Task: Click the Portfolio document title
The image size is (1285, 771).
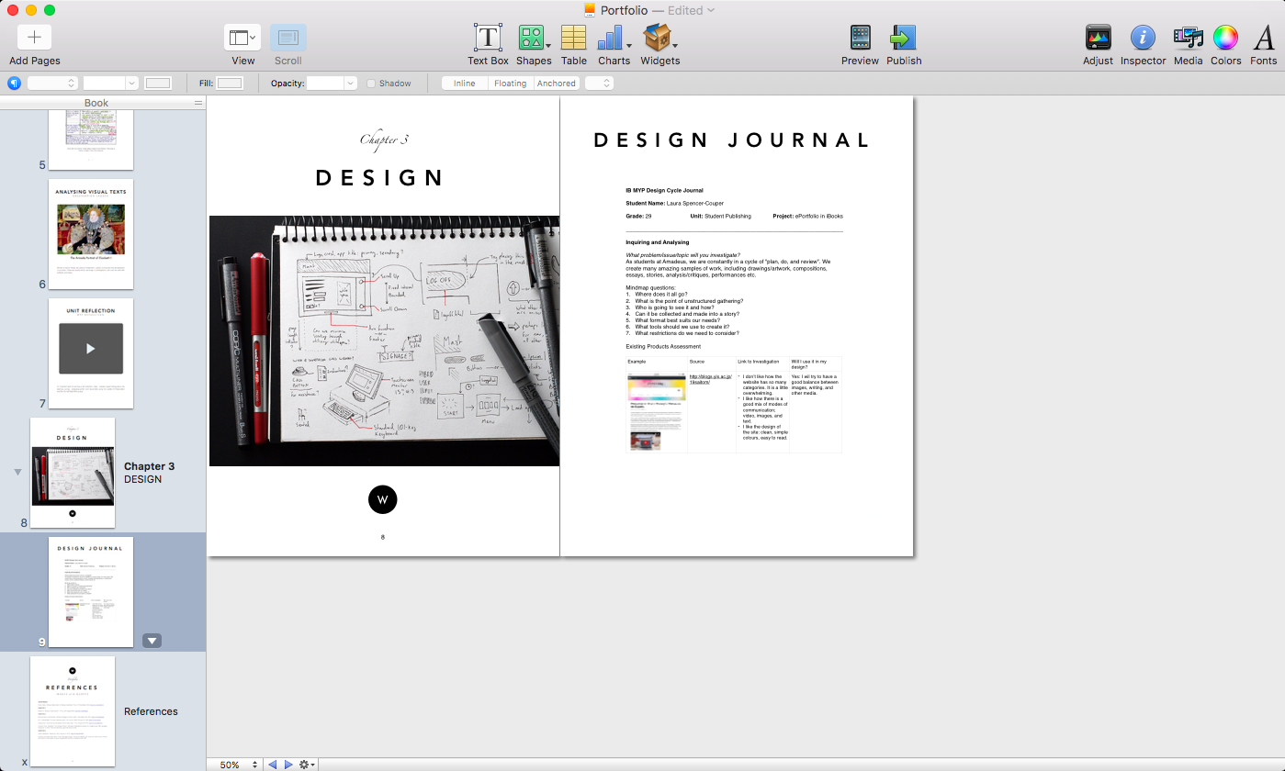Action: pos(624,10)
